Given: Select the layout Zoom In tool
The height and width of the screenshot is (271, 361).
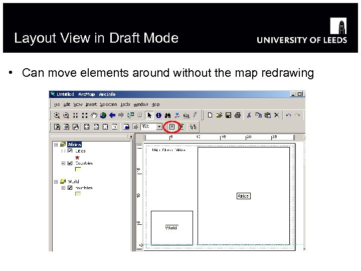Looking at the screenshot, I should pos(57,127).
